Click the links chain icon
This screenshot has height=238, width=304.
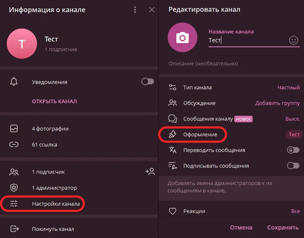coord(14,144)
